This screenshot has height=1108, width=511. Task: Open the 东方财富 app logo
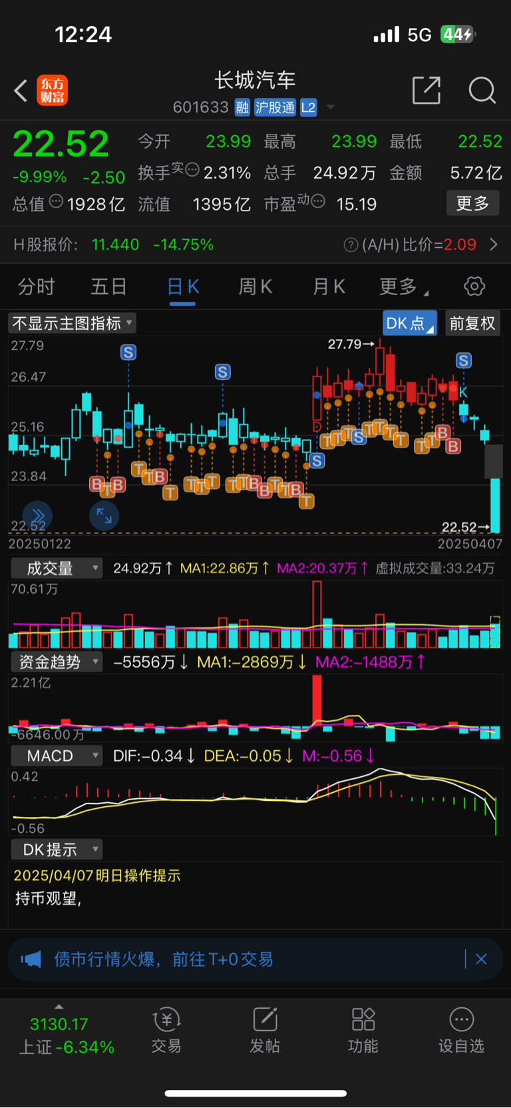click(52, 91)
